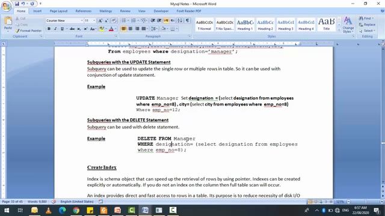Open the Insert tab
This screenshot has height=216, width=385.
tap(37, 11)
